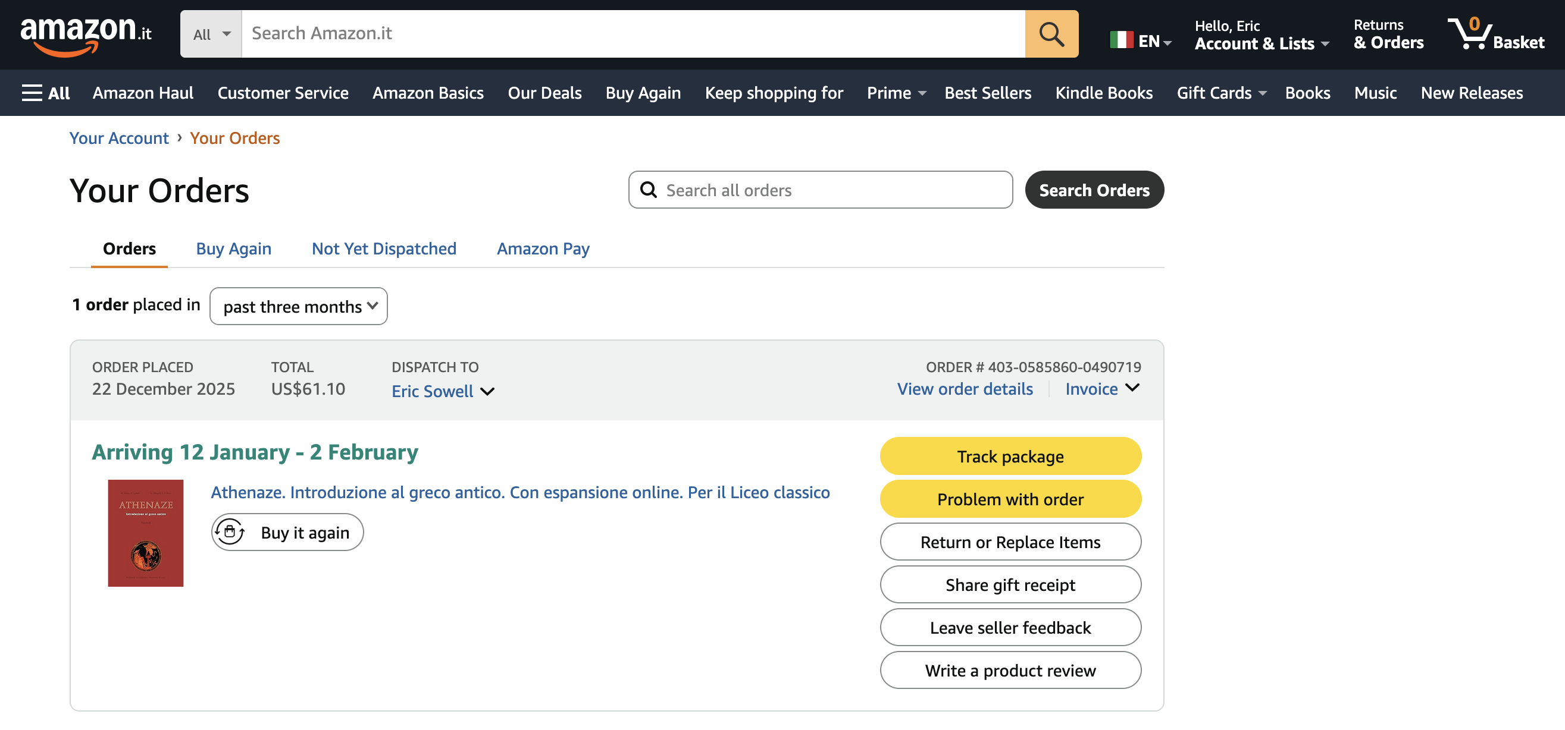Go to Your Account breadcrumb
Viewport: 1565px width, 730px height.
[119, 139]
